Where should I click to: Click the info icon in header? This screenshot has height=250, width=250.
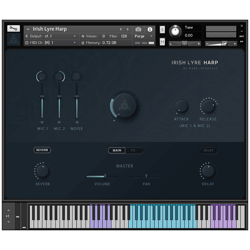150,29
